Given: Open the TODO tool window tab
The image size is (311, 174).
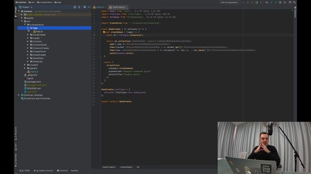Looking at the screenshot, I should (x=25, y=171).
